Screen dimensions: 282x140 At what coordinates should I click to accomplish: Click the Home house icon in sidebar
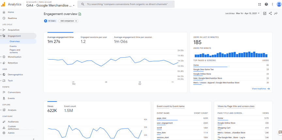tap(4, 12)
